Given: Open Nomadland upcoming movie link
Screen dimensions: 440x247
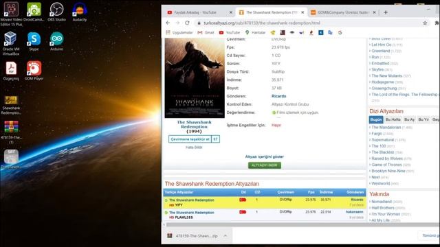Looking at the screenshot, I should (x=382, y=202).
